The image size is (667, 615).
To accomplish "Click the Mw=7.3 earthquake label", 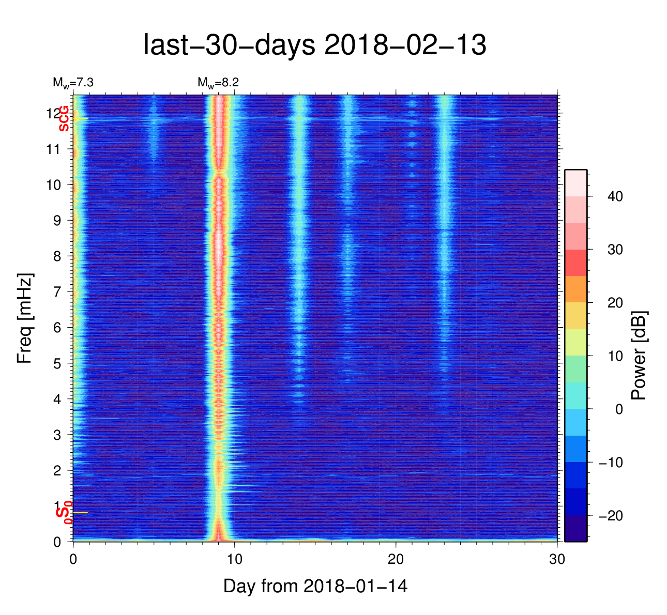I will [x=72, y=83].
